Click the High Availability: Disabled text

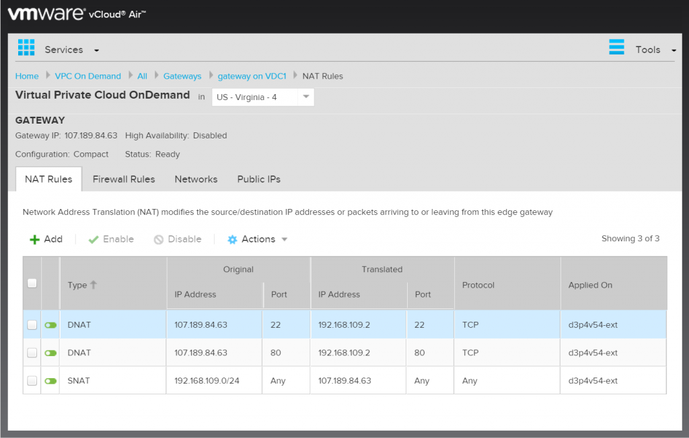176,136
